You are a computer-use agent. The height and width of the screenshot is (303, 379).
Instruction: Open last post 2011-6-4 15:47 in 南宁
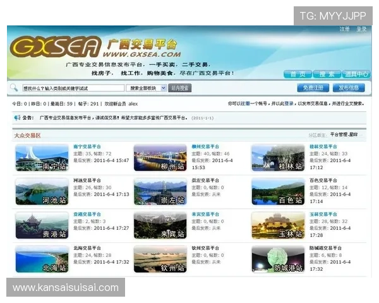(111, 160)
